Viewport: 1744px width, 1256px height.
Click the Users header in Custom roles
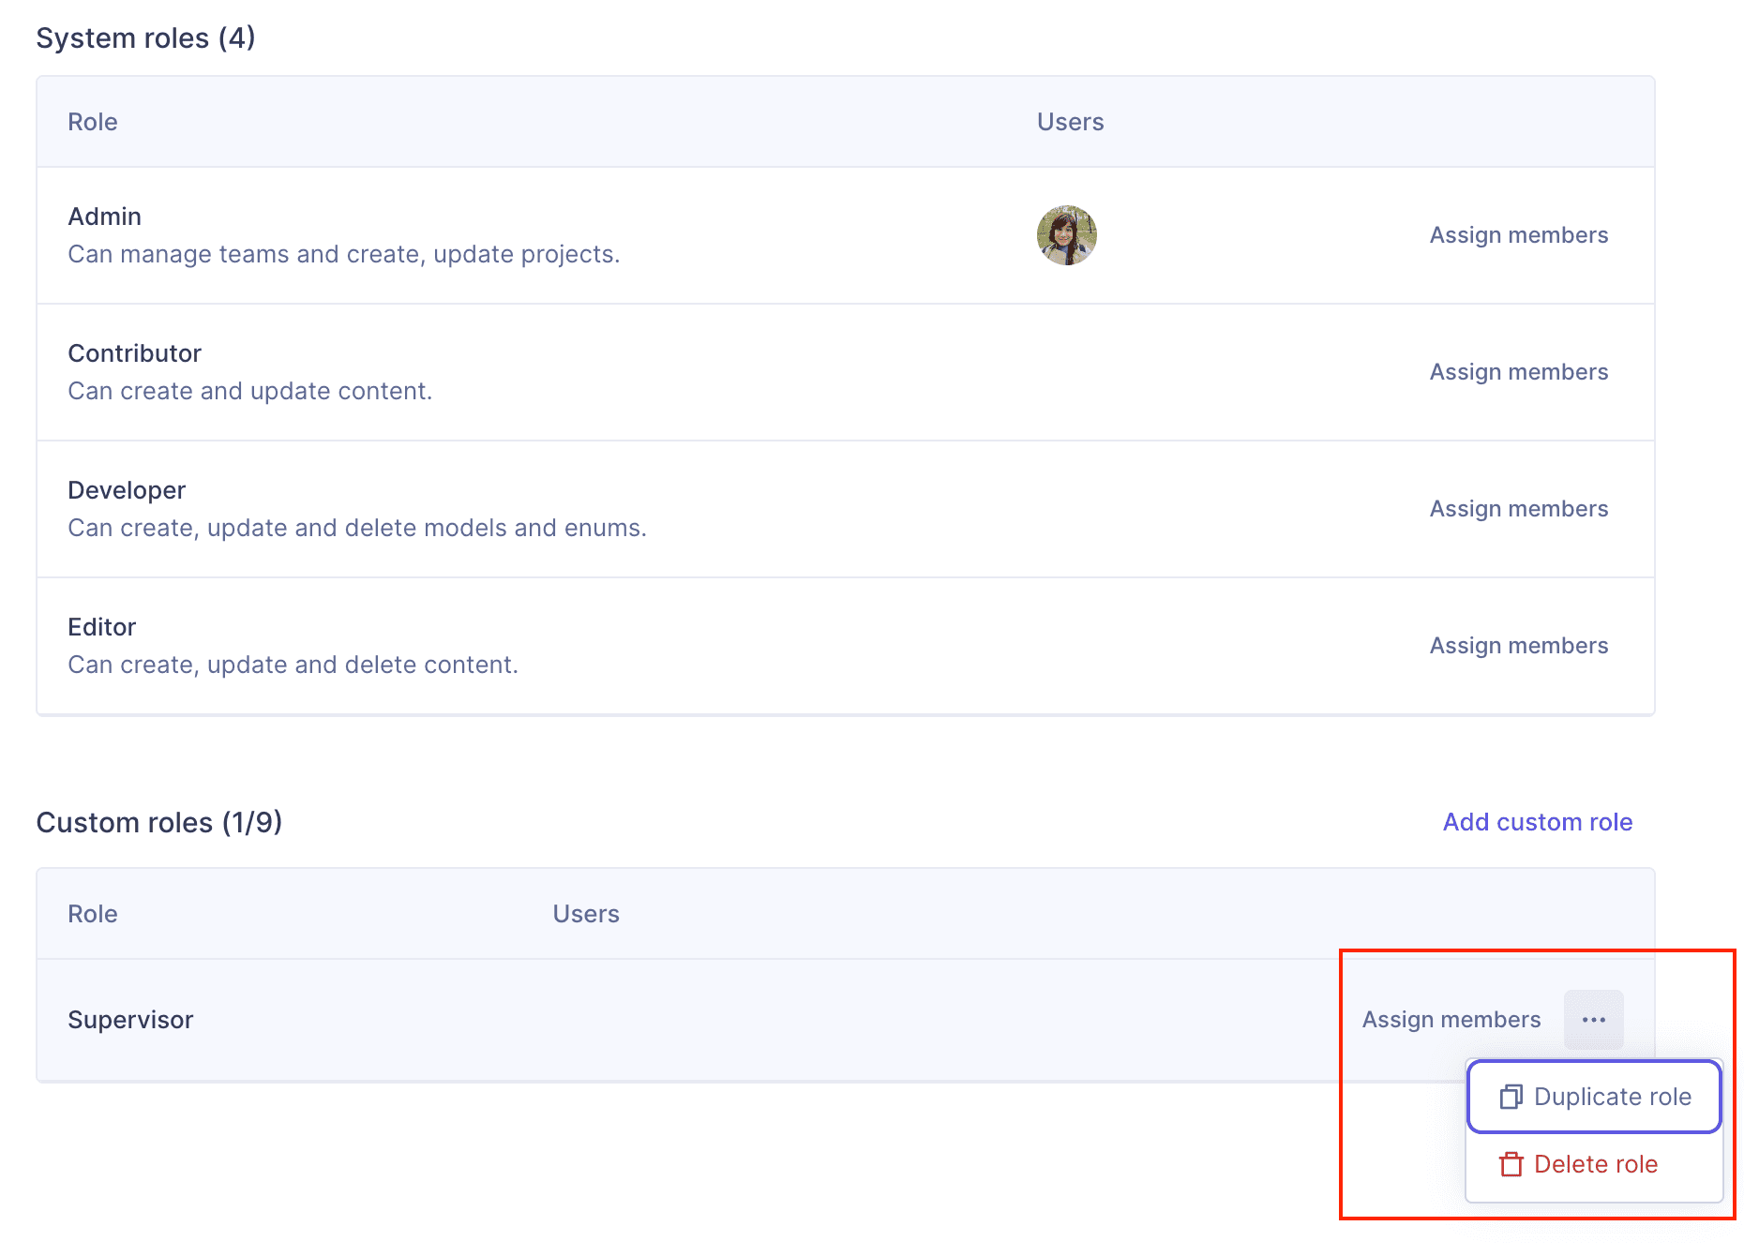[586, 914]
